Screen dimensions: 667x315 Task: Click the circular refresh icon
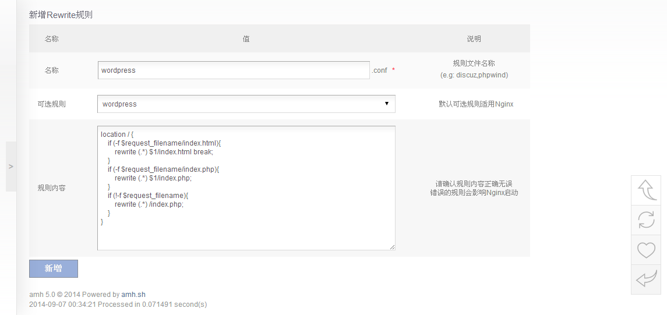646,220
